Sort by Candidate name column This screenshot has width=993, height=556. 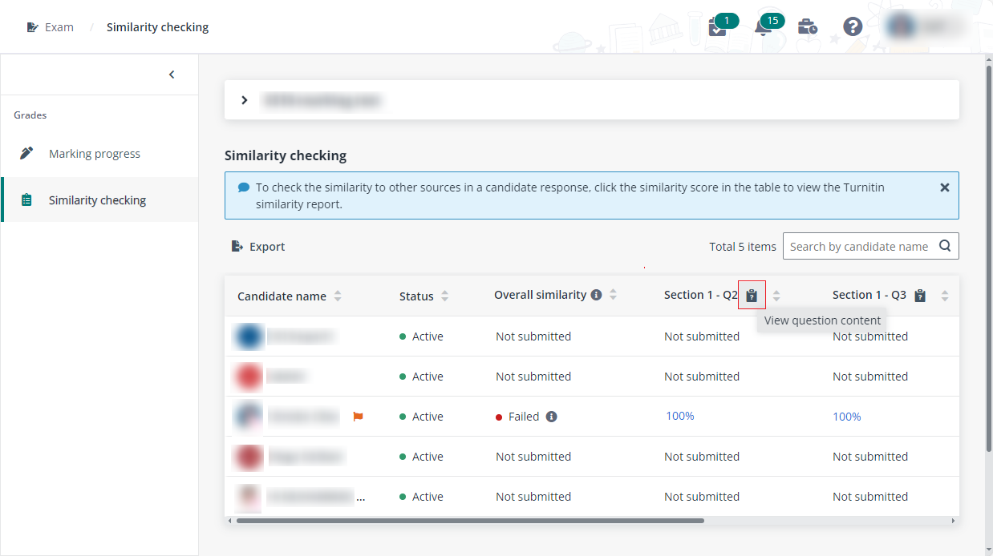338,296
